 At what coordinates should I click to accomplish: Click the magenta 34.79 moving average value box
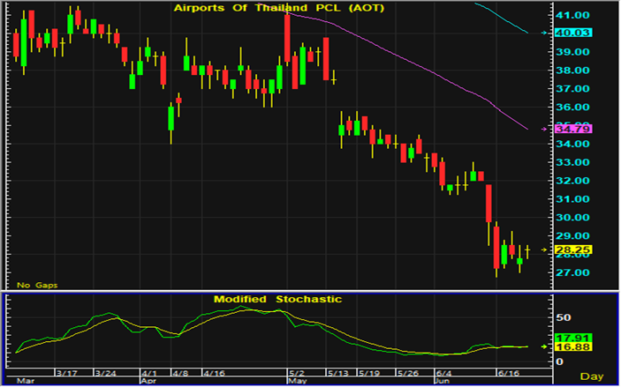(573, 129)
